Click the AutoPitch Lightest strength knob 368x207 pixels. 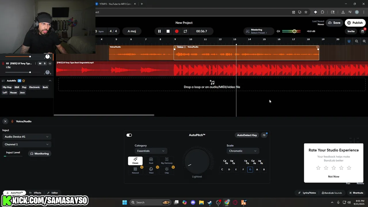click(x=197, y=161)
